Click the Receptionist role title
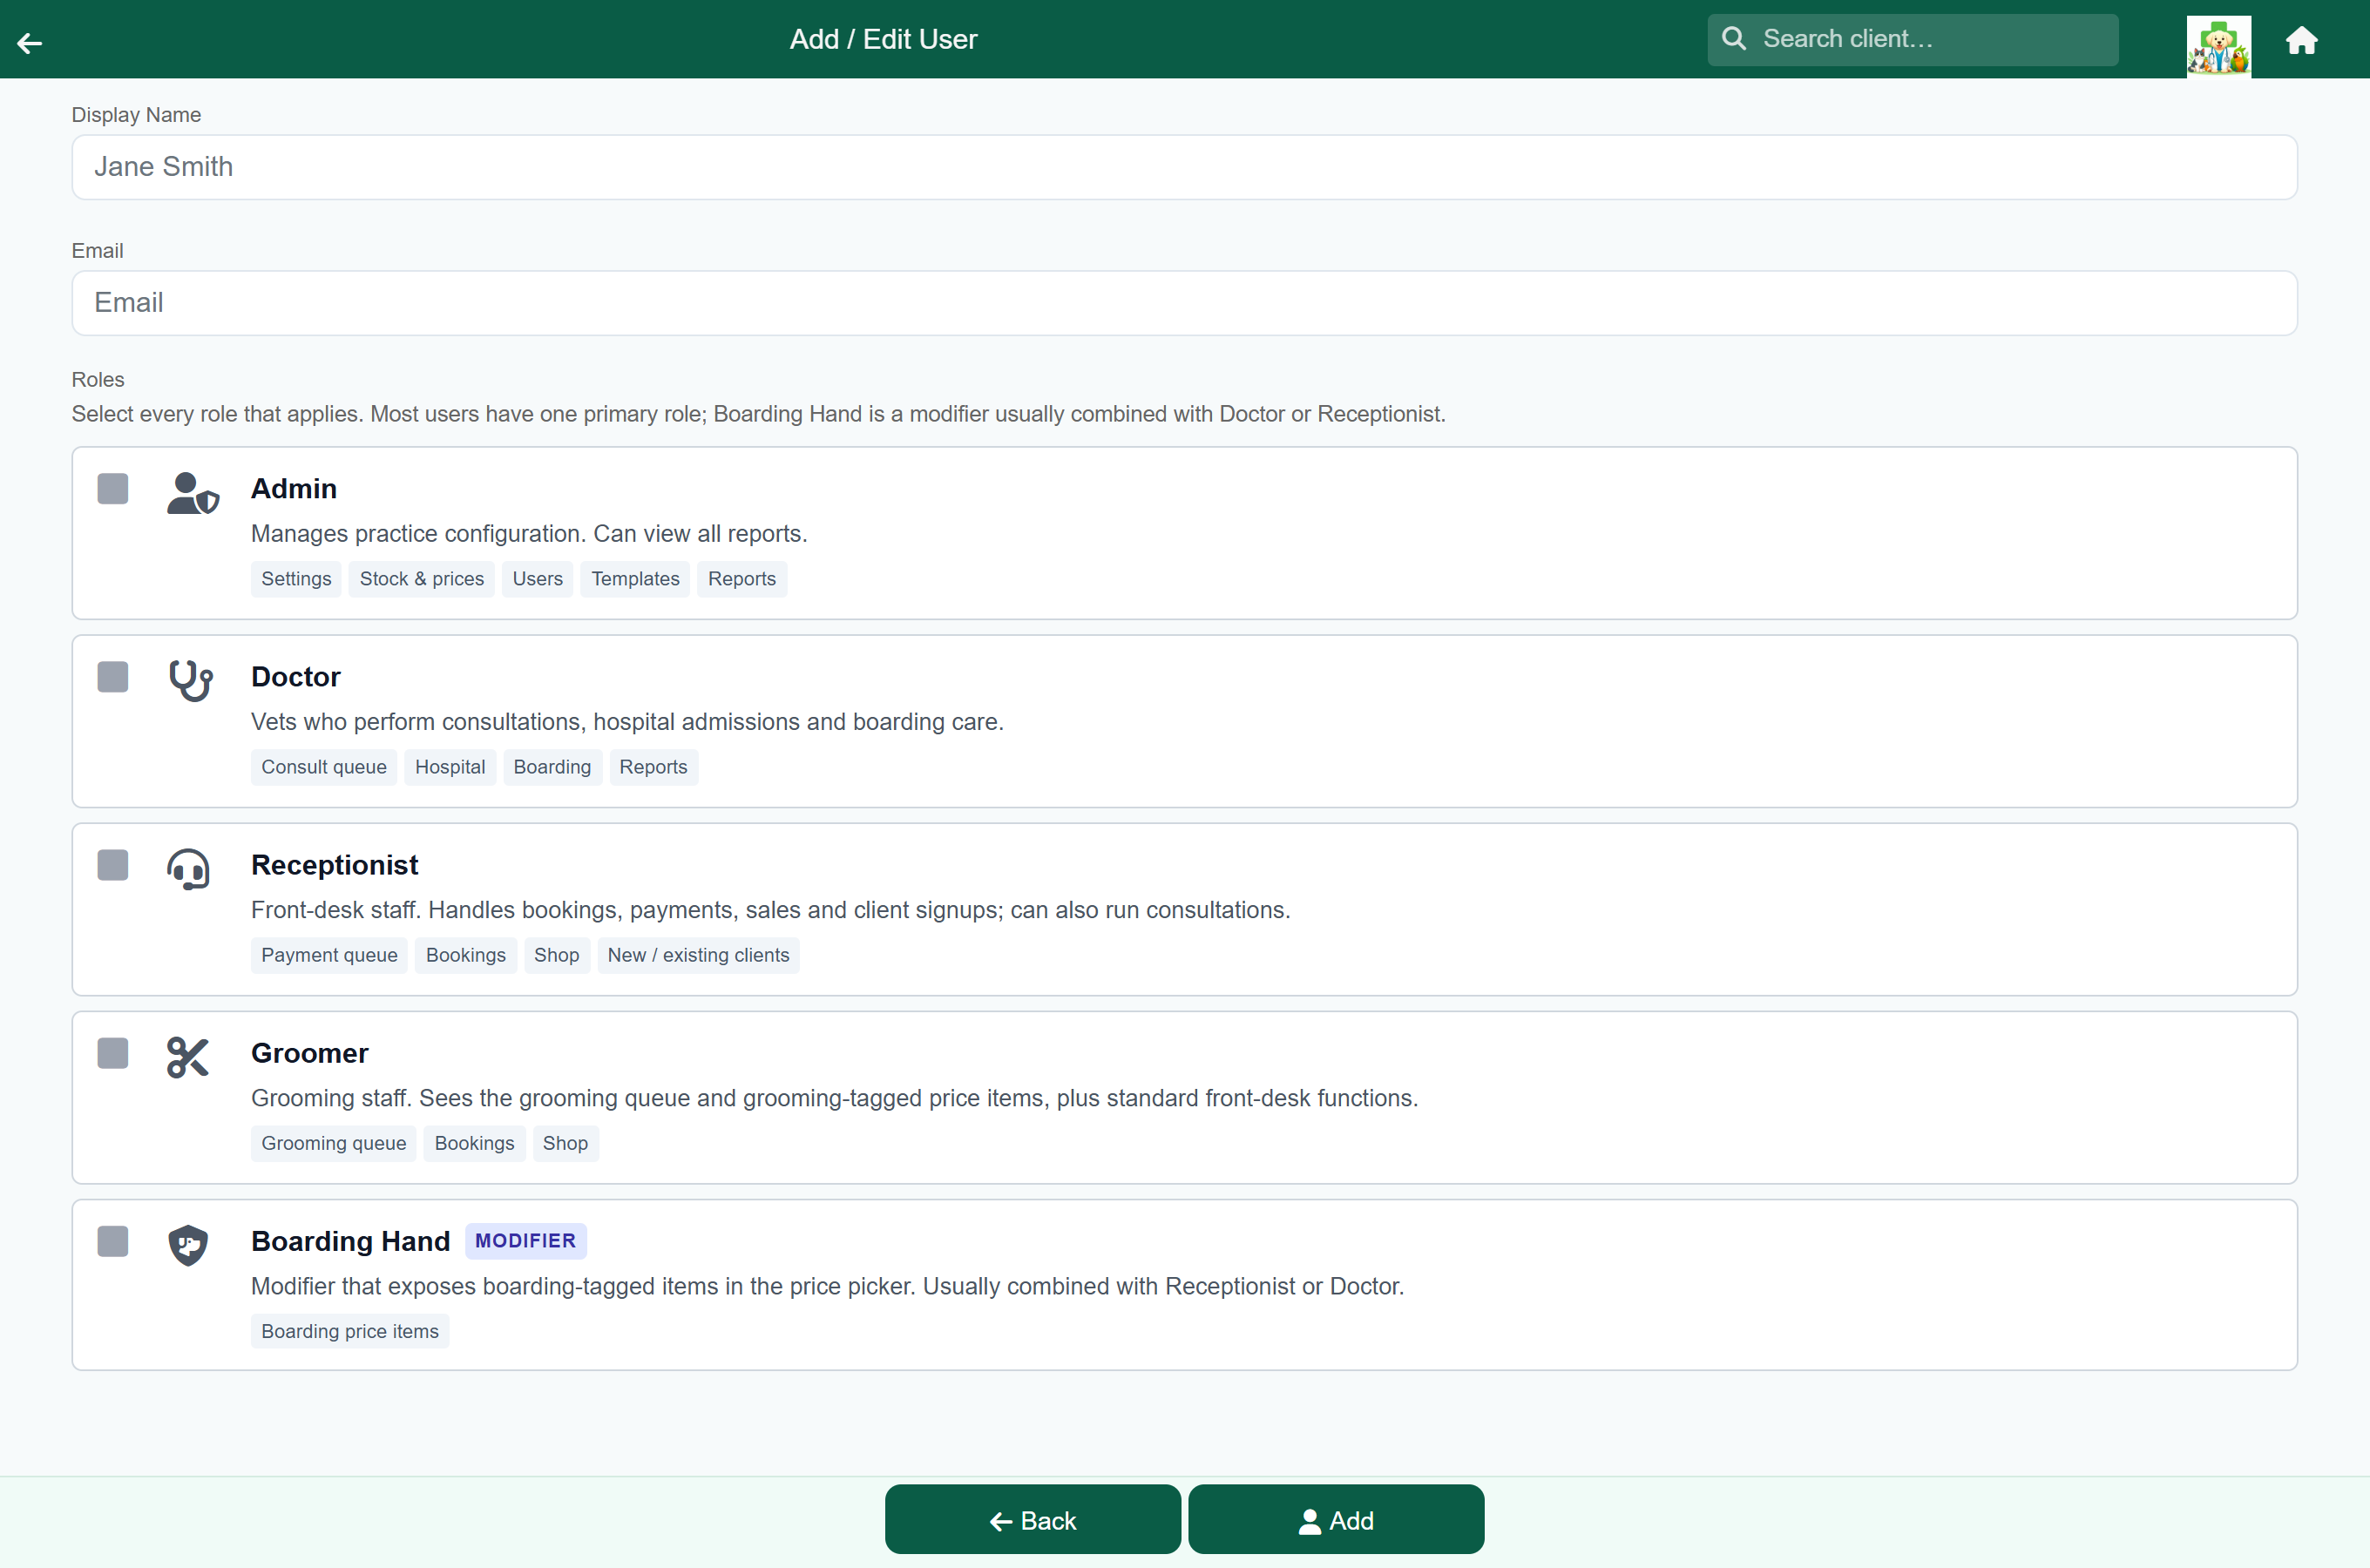Image resolution: width=2370 pixels, height=1568 pixels. coord(335,865)
